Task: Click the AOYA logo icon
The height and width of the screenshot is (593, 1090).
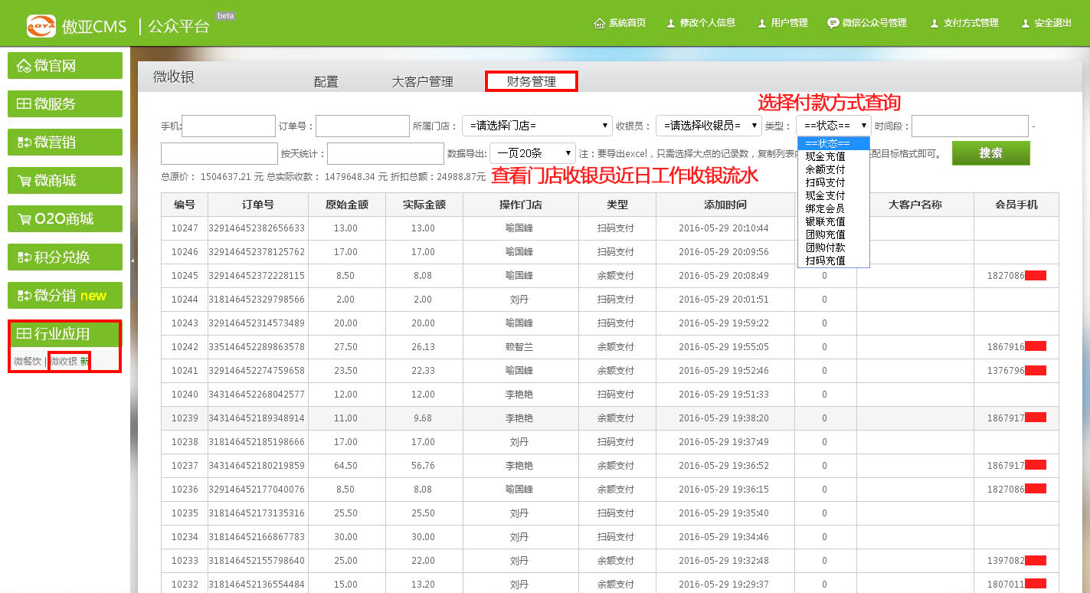Action: pos(41,26)
